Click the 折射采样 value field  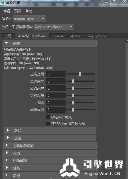[x=56, y=95]
